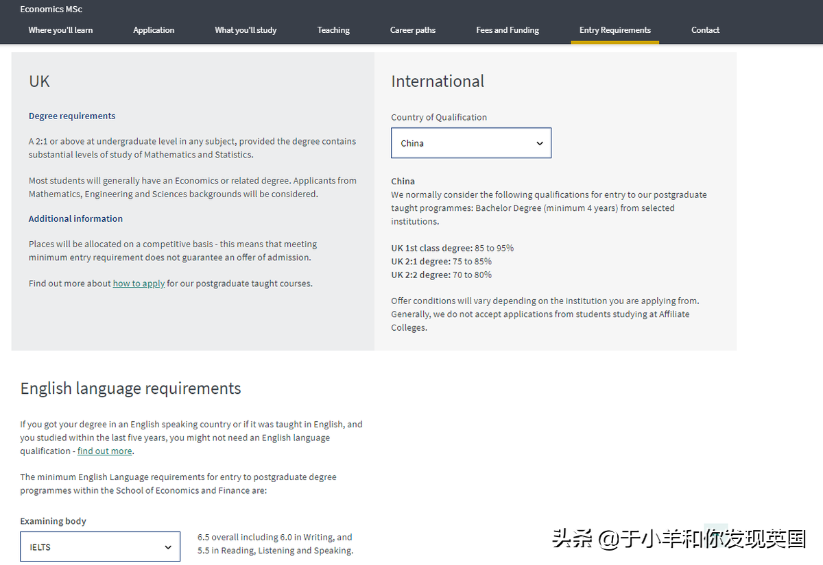Click the 'UK 2:1 degree: 75 to 85%' line

[442, 262]
